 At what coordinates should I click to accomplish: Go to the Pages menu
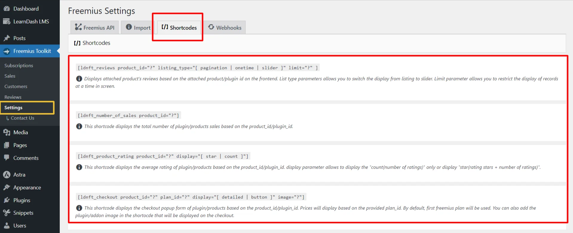[x=20, y=145]
